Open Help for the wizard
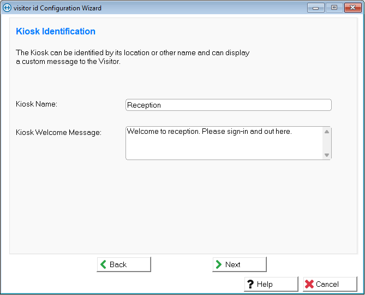The image size is (365, 295). pyautogui.click(x=271, y=284)
